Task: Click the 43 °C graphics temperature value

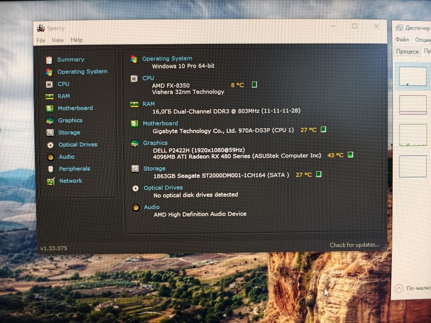Action: (x=335, y=155)
